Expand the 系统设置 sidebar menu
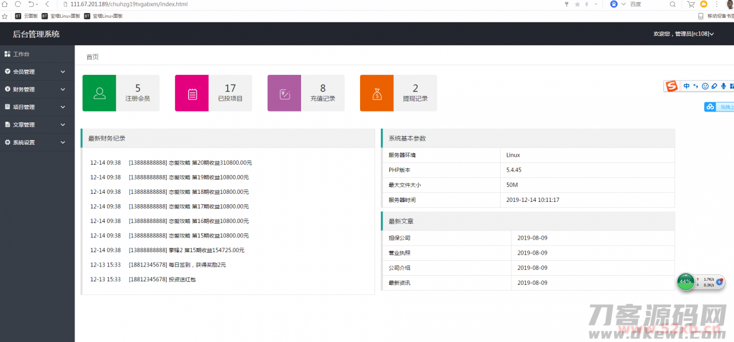Image resolution: width=734 pixels, height=342 pixels. pos(37,142)
